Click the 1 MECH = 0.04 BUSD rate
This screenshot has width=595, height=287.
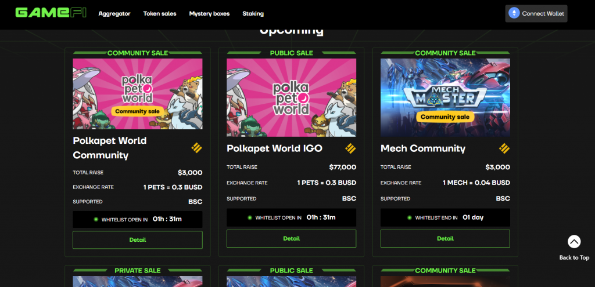tap(476, 183)
